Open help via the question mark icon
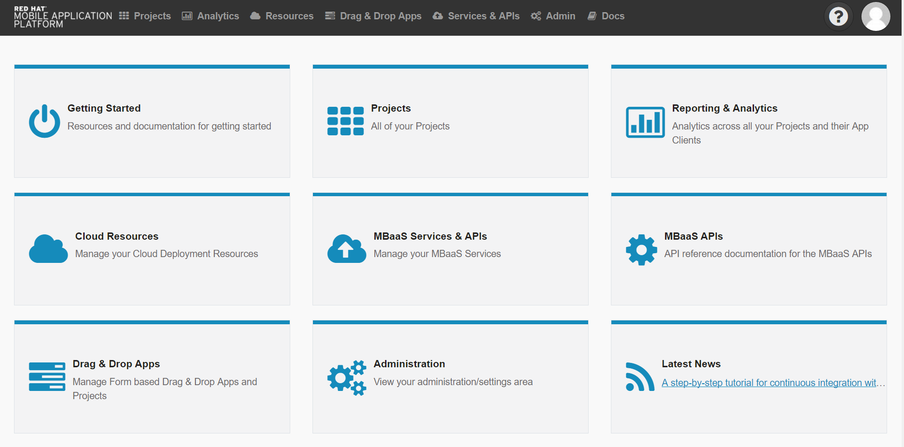 [838, 16]
